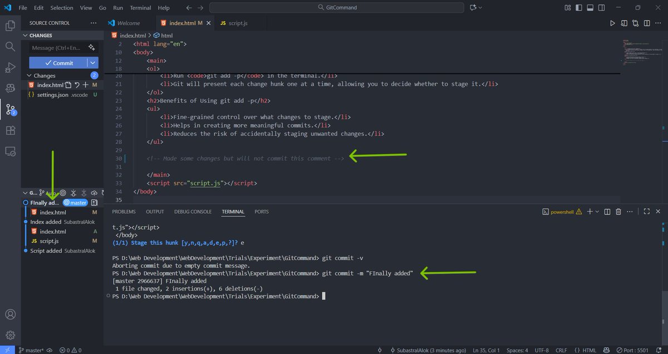
Task: Open the Extensions view in activity bar
Action: 10,130
